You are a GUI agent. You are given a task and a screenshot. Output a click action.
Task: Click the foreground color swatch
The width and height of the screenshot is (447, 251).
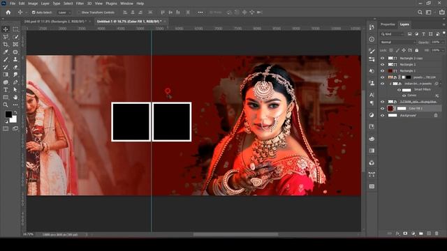pyautogui.click(x=8, y=114)
